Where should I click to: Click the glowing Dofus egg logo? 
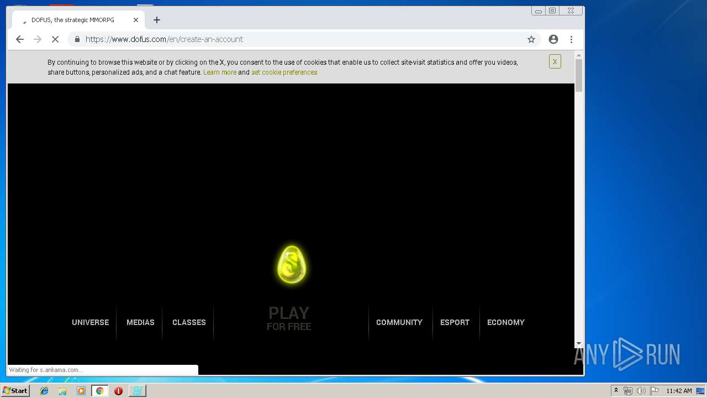coord(291,265)
